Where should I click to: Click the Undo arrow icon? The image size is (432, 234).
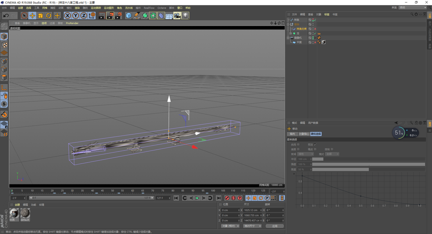click(6, 16)
